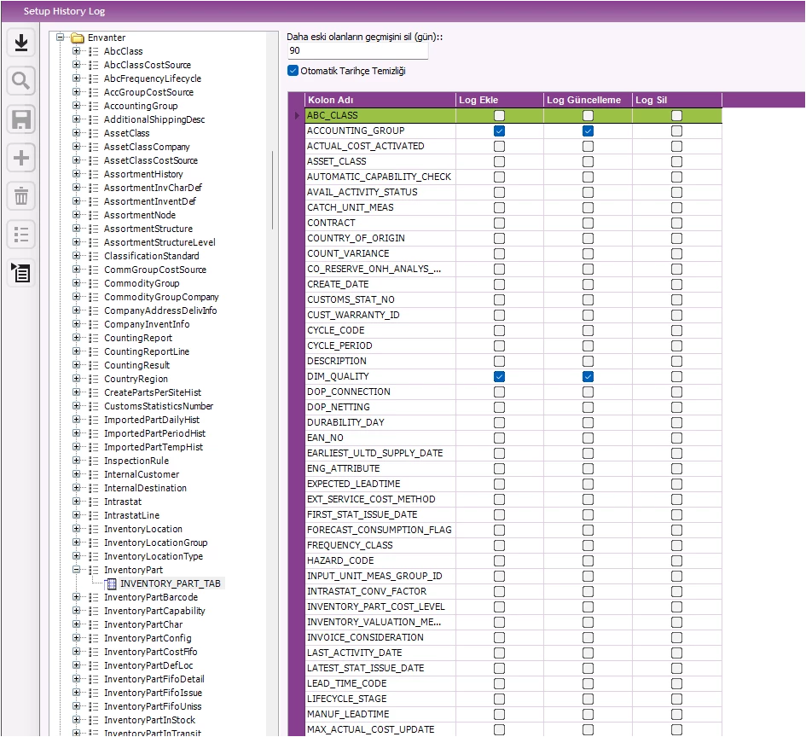Expand the AssetClassCompany tree node
This screenshot has width=806, height=737.
point(76,147)
